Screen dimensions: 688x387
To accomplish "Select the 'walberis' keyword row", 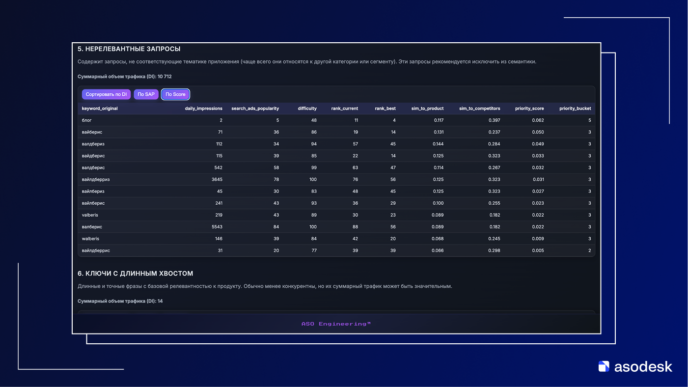I will 90,239.
